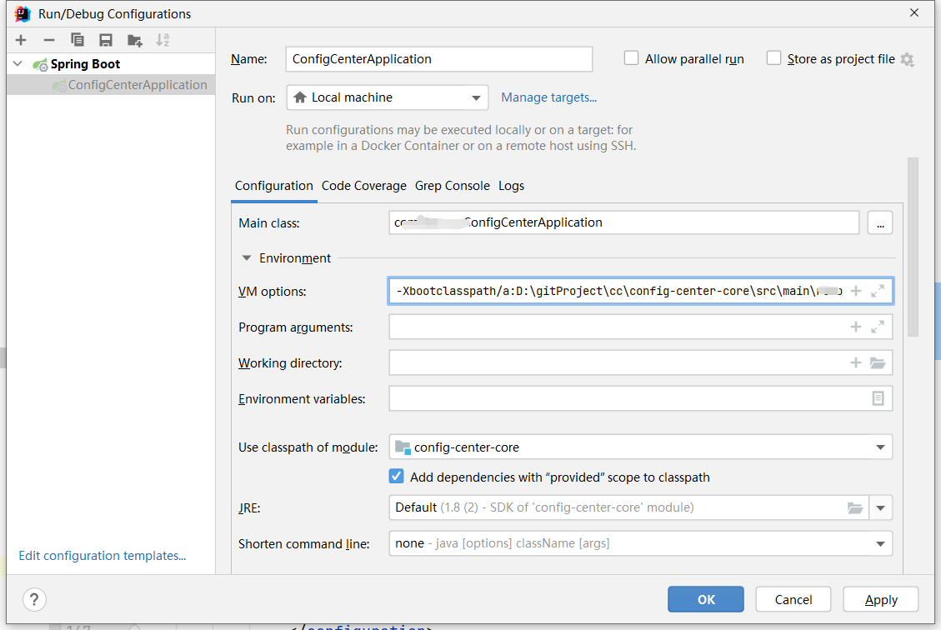This screenshot has width=941, height=630.
Task: Uncheck Add dependencies with provided scope
Action: tap(396, 477)
